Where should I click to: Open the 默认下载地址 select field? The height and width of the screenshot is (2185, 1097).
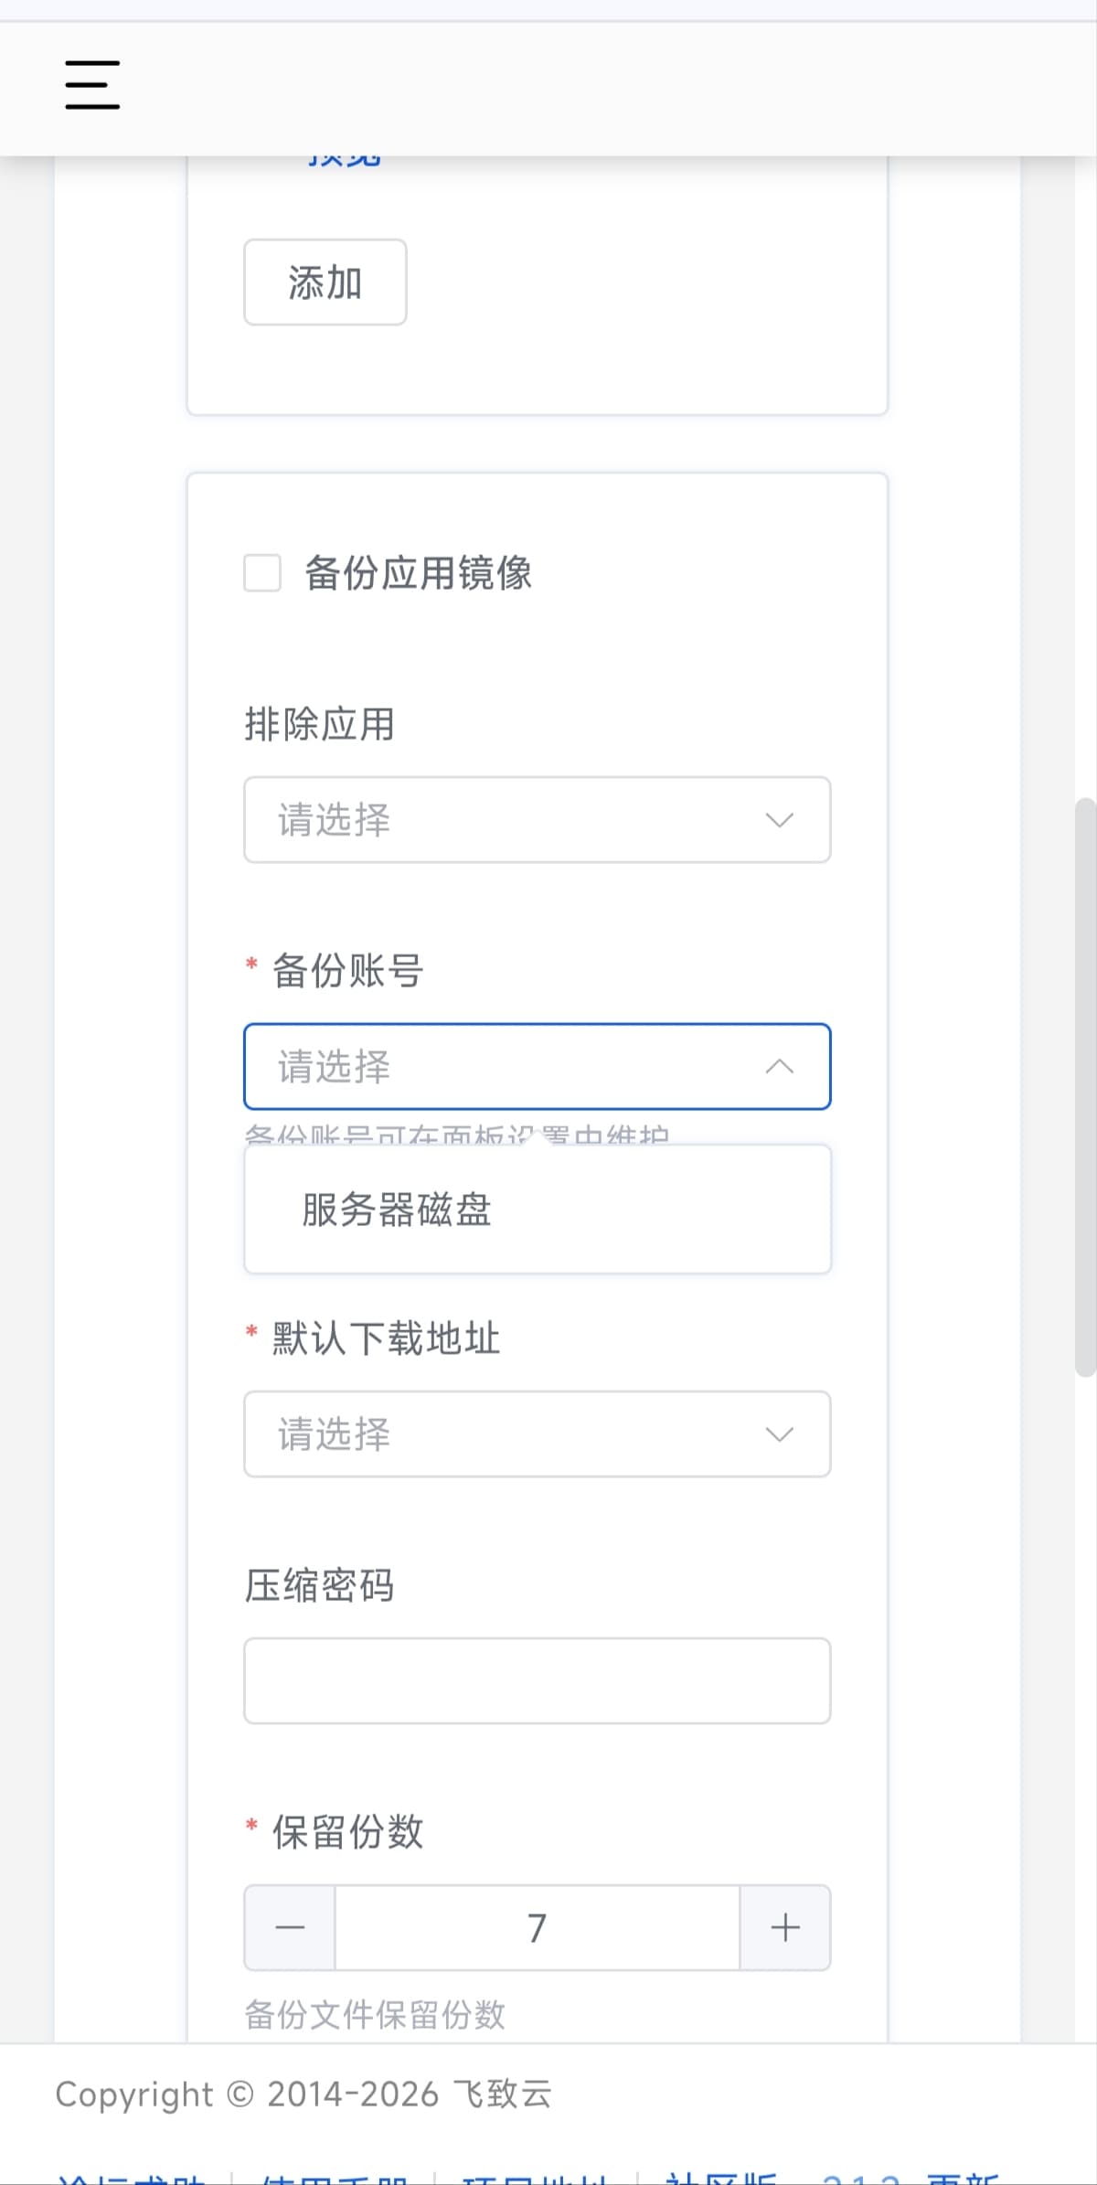click(x=512, y=1434)
